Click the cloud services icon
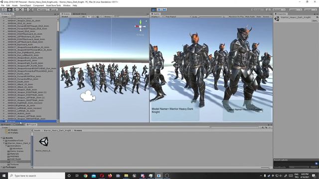319x179 pixels. (268, 9)
